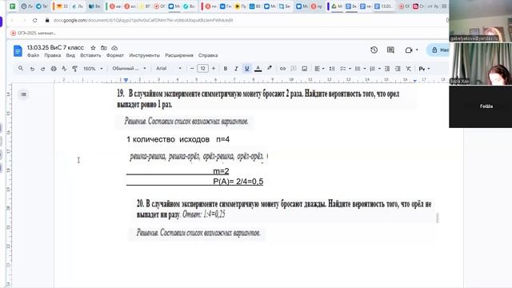Open the Файл menu

click(x=33, y=55)
